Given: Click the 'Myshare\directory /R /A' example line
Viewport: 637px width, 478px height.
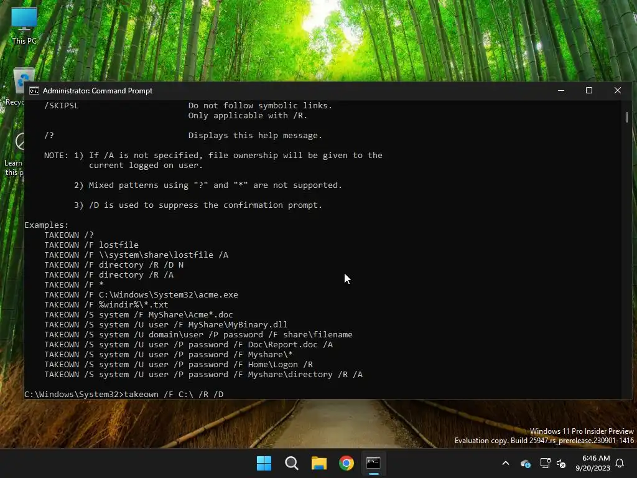Looking at the screenshot, I should 203,374.
